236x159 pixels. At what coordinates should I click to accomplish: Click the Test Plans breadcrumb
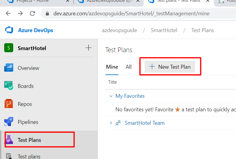[202, 30]
